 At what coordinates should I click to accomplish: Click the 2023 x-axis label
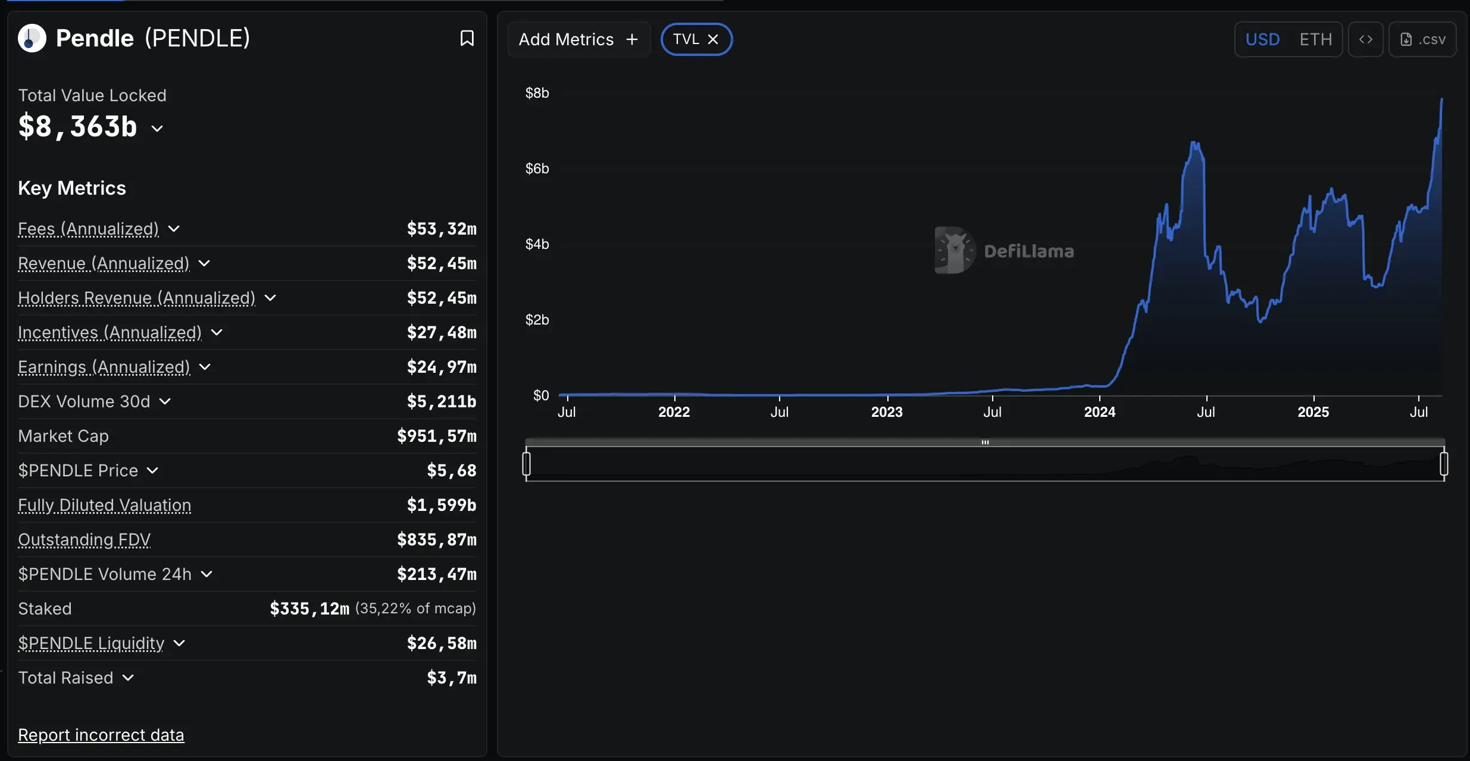coord(887,412)
